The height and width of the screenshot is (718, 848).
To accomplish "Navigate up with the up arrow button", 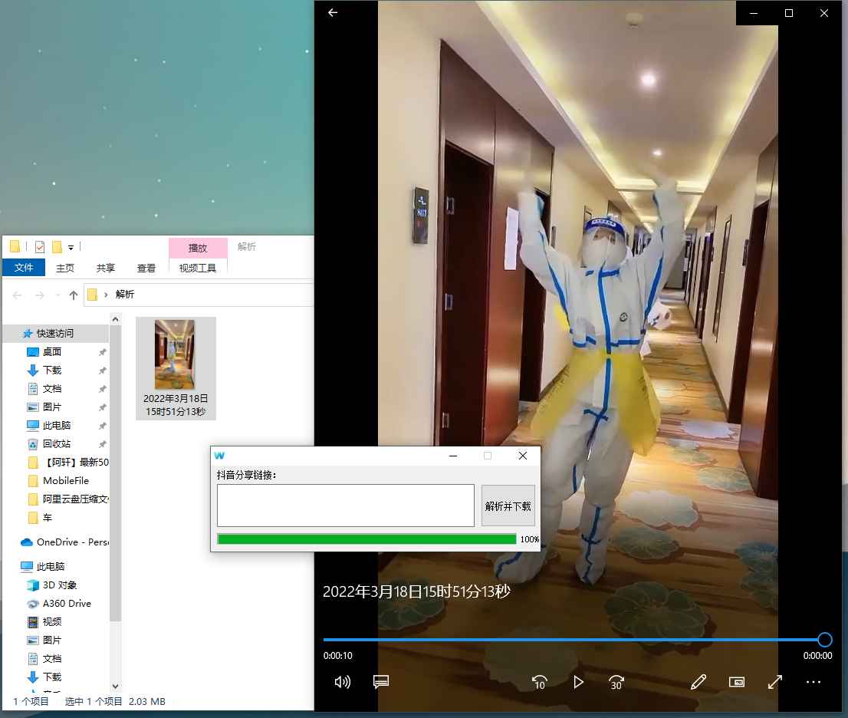I will coord(74,295).
